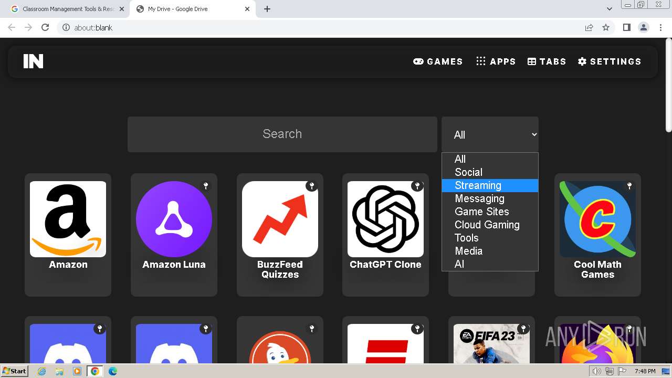Select Media in category list
Viewport: 672px width, 378px height.
point(490,251)
